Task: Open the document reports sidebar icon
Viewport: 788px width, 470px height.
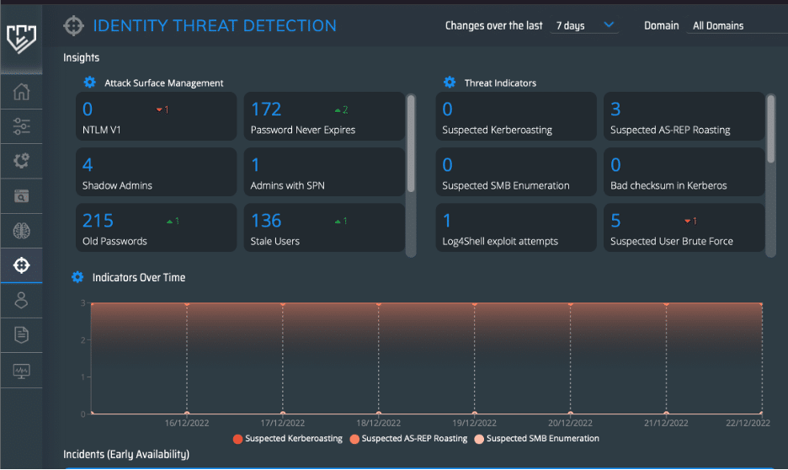Action: 21,334
